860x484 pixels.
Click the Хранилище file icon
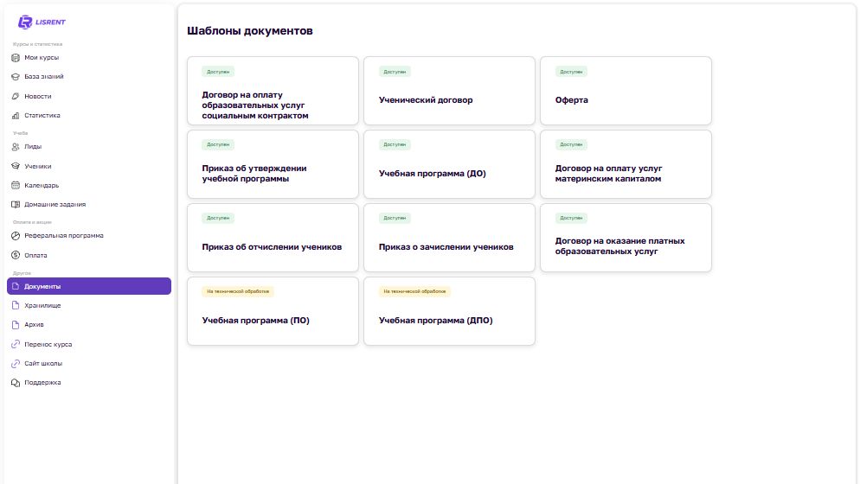click(16, 305)
